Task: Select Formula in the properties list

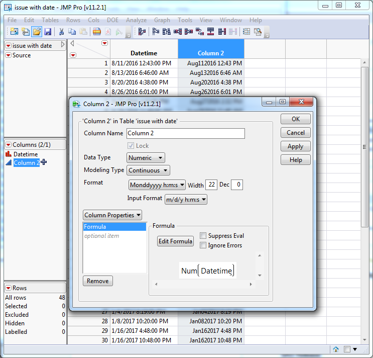Action: click(114, 227)
